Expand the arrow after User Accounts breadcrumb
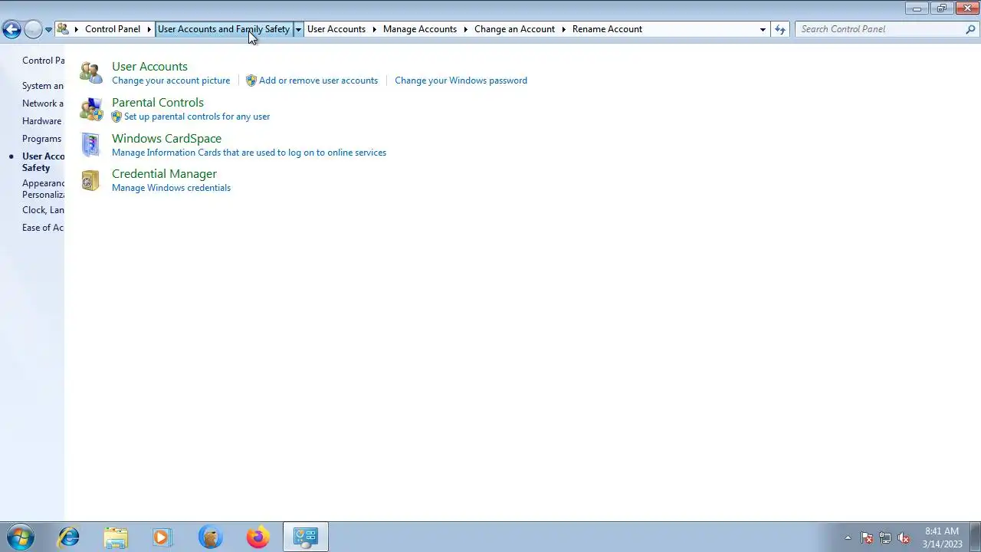981x552 pixels. pos(374,29)
